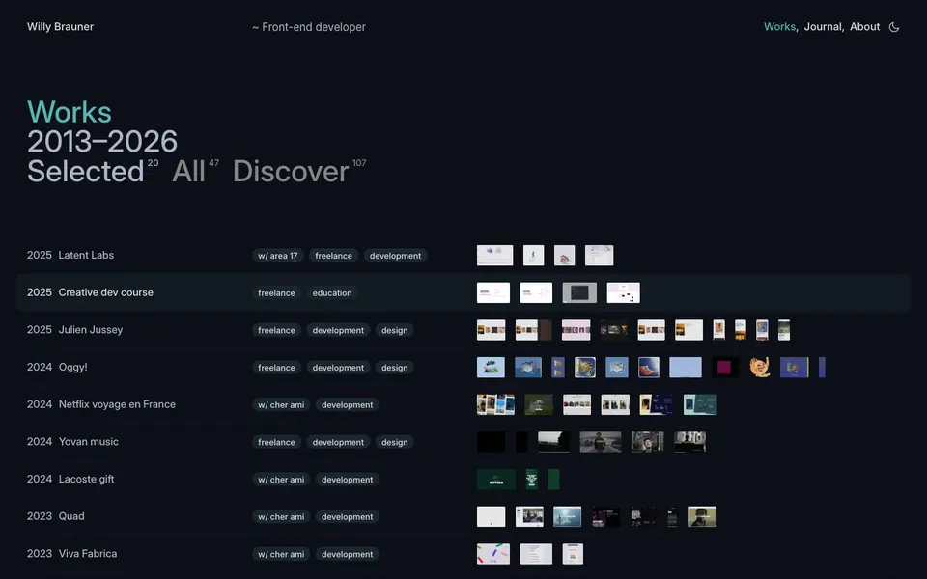This screenshot has height=579, width=927.
Task: Open first Viva Fabrica thumbnail
Action: point(493,553)
